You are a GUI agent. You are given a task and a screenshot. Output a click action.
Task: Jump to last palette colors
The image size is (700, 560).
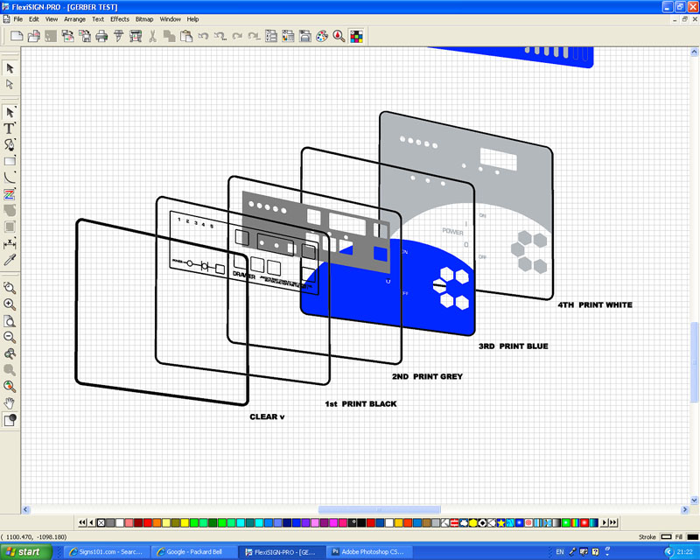(613, 522)
